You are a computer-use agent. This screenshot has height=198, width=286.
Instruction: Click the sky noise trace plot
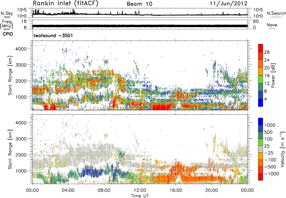tap(140, 13)
